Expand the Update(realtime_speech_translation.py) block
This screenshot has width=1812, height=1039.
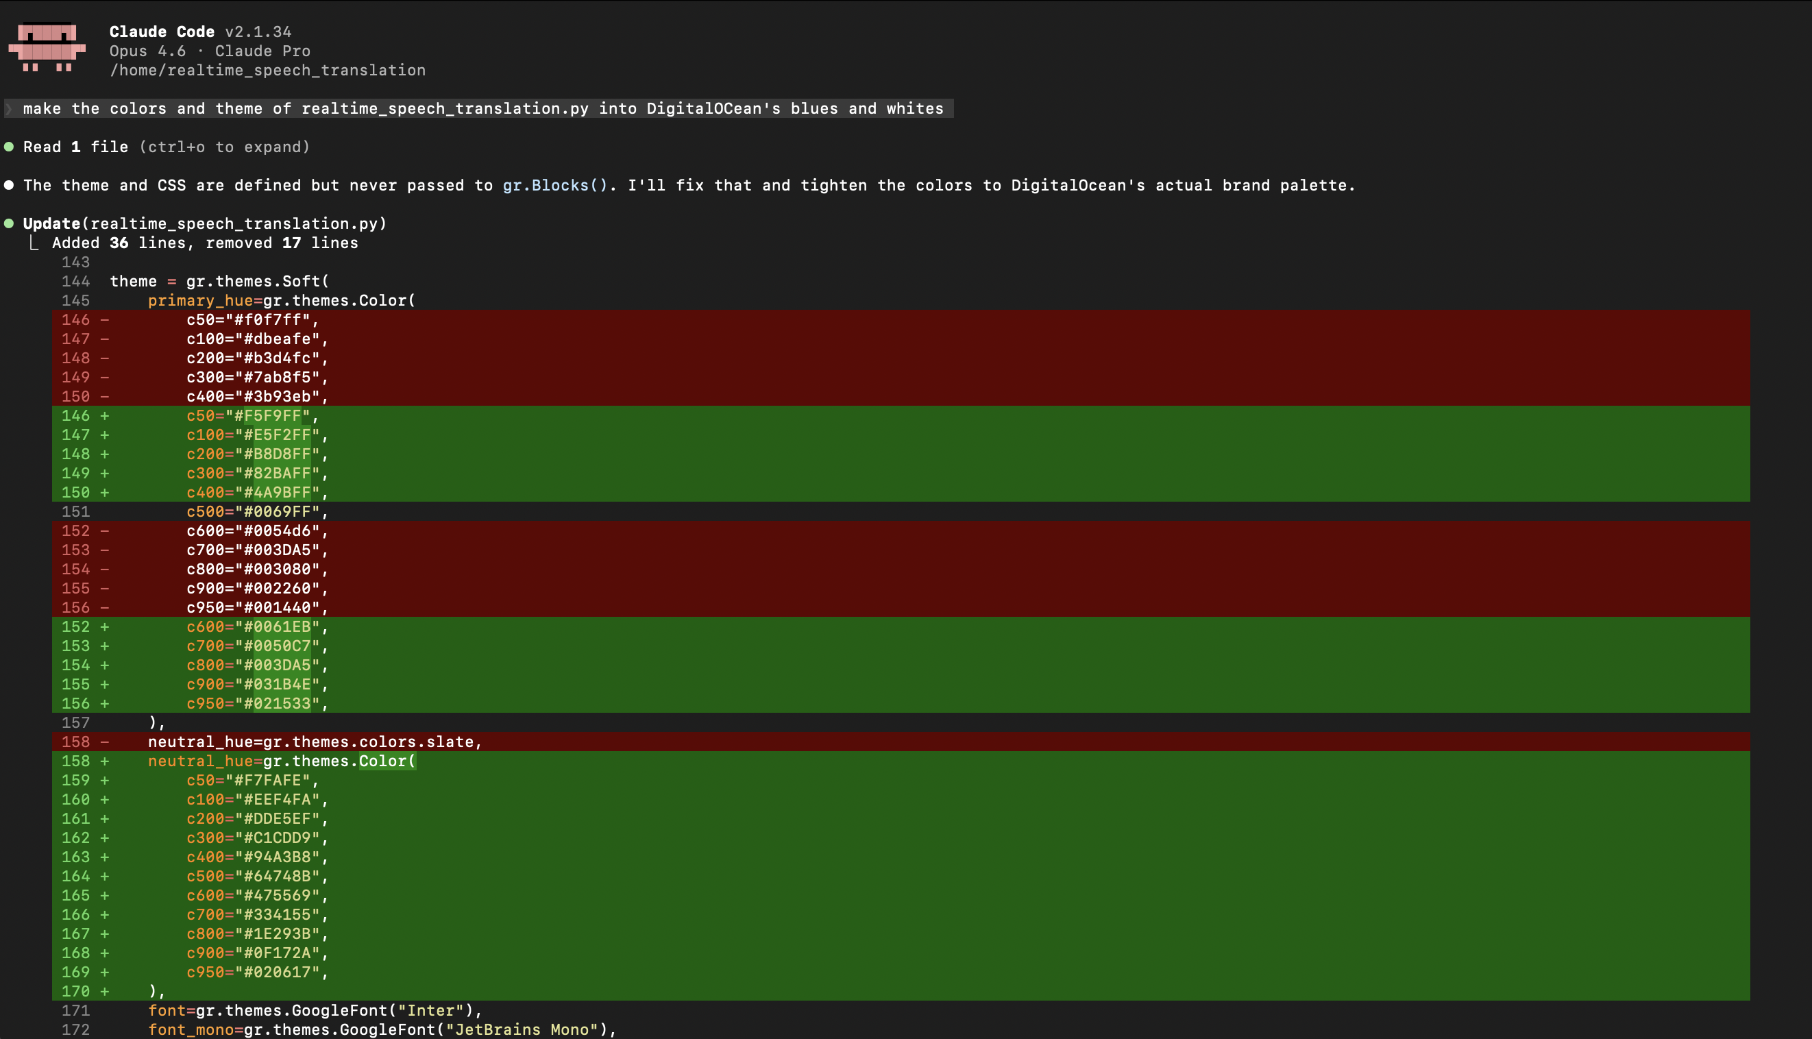[x=205, y=223]
